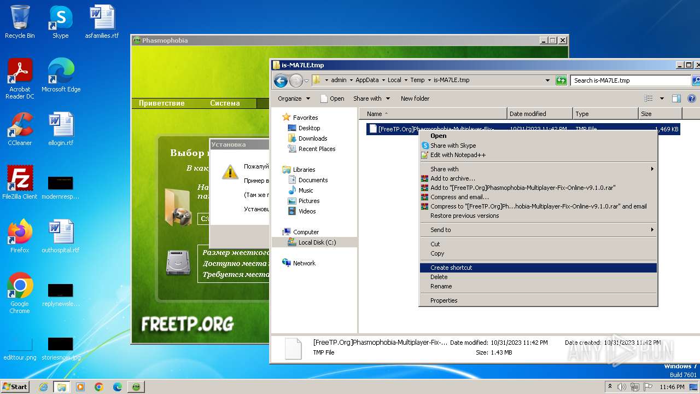
Task: Choose Open in the context menu
Action: (538, 136)
